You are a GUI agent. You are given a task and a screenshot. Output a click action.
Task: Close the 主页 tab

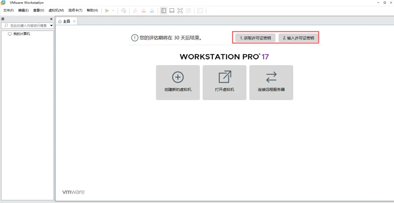click(x=74, y=21)
